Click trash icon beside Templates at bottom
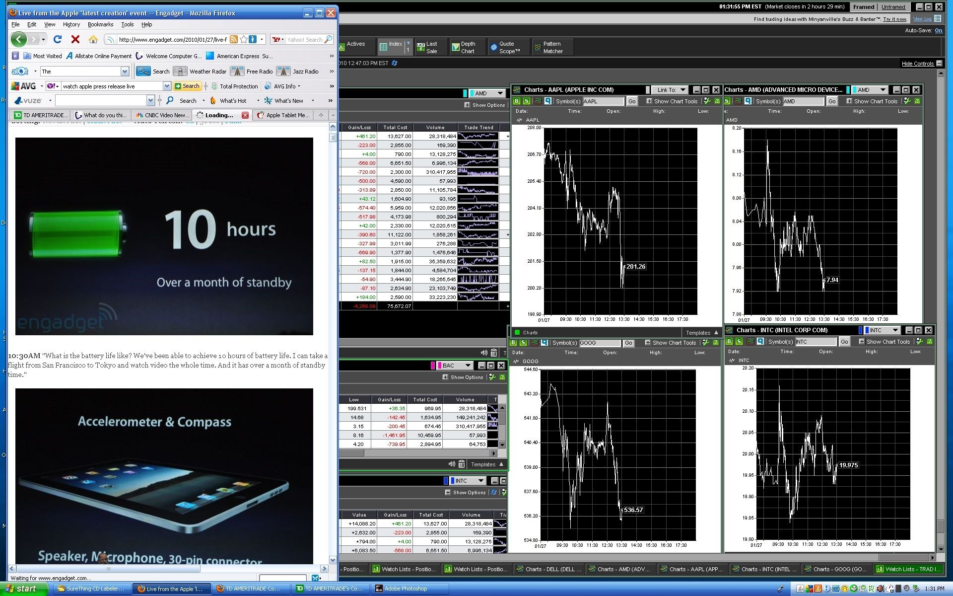Viewport: 953px width, 596px height. [x=462, y=464]
